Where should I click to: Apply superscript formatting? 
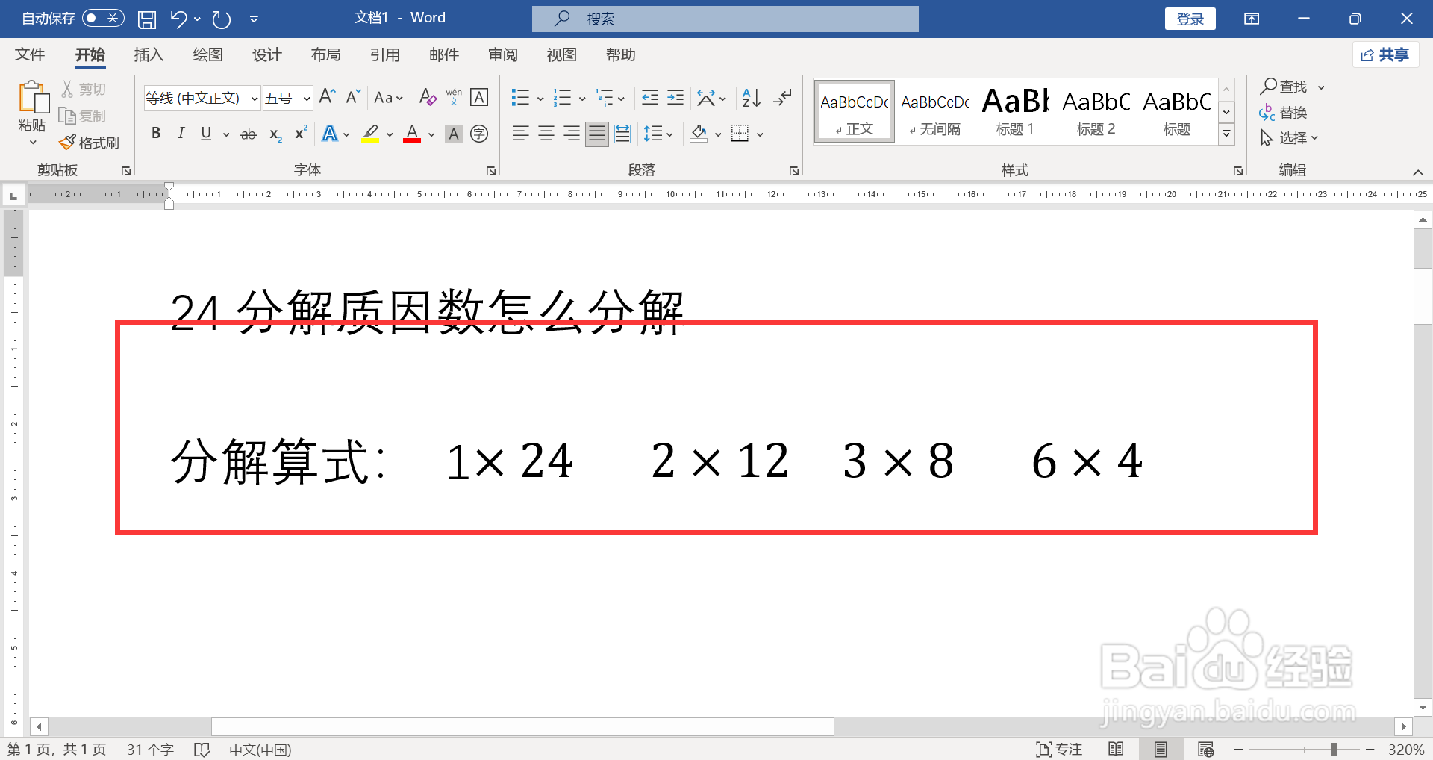tap(299, 134)
